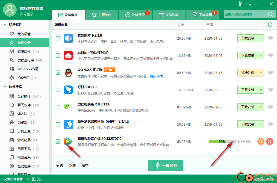The width and height of the screenshot is (277, 183).
Task: Click the 云日历 red cloud icon
Action: (x=68, y=55)
